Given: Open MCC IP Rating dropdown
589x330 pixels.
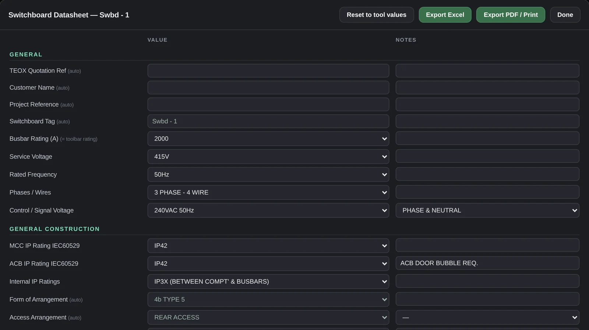Looking at the screenshot, I should pyautogui.click(x=268, y=246).
